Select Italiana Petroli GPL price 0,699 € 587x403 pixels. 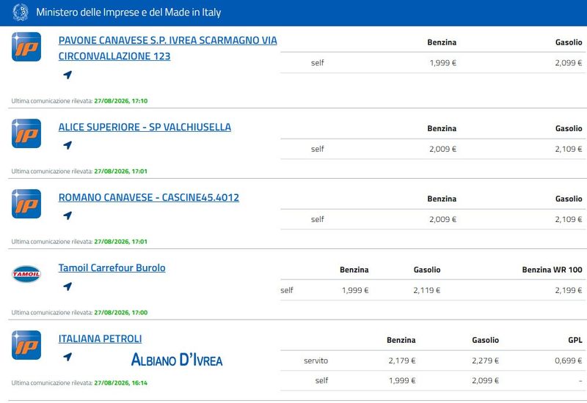pyautogui.click(x=569, y=361)
